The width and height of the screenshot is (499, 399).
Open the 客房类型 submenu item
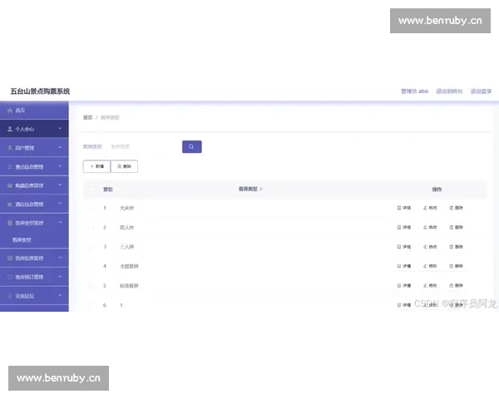tap(23, 239)
